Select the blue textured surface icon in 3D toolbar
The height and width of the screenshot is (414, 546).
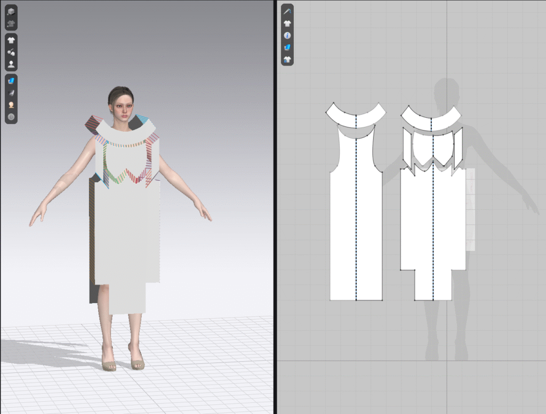(11, 80)
